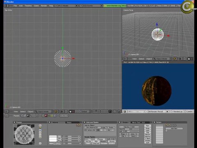
Task: Click the top info window type icon
Action: point(7,6)
